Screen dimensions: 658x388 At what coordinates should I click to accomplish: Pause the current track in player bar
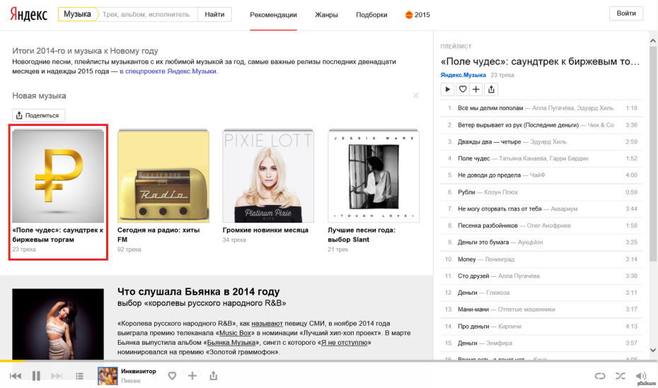point(36,376)
